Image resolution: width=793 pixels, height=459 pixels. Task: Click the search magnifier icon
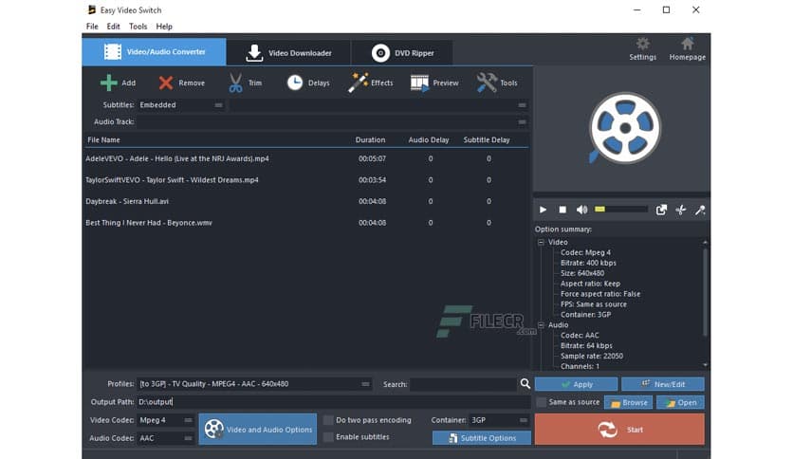[525, 384]
